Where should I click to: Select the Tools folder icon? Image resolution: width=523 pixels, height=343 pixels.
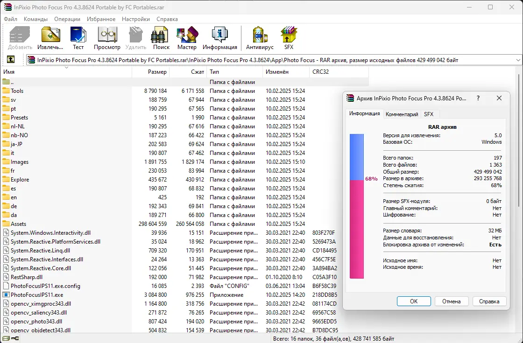click(x=6, y=91)
